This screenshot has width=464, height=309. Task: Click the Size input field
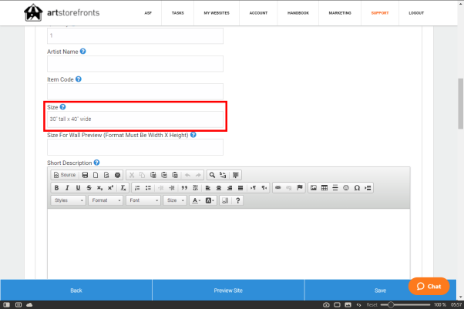pyautogui.click(x=136, y=119)
